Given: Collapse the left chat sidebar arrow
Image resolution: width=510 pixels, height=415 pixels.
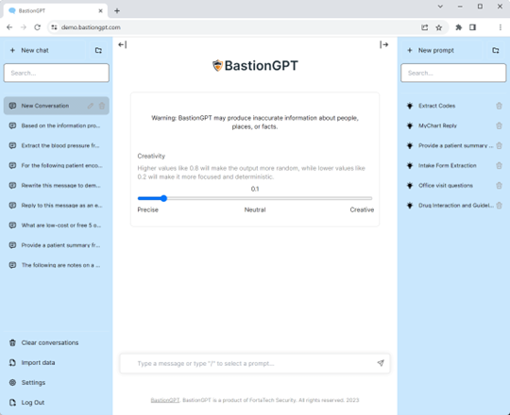Looking at the screenshot, I should [122, 44].
